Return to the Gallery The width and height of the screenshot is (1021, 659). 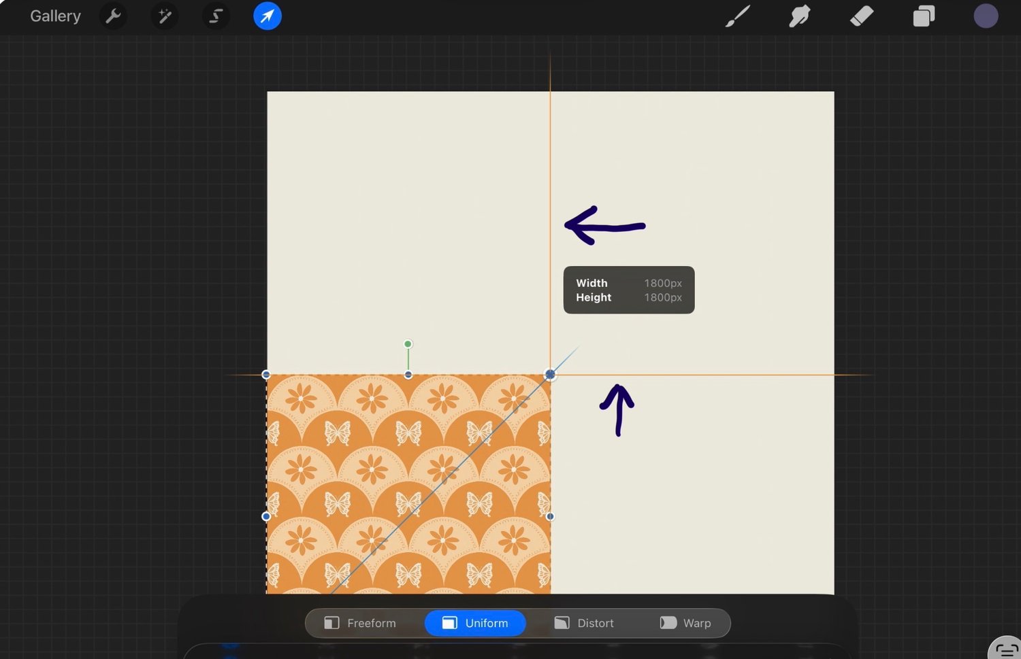(55, 16)
